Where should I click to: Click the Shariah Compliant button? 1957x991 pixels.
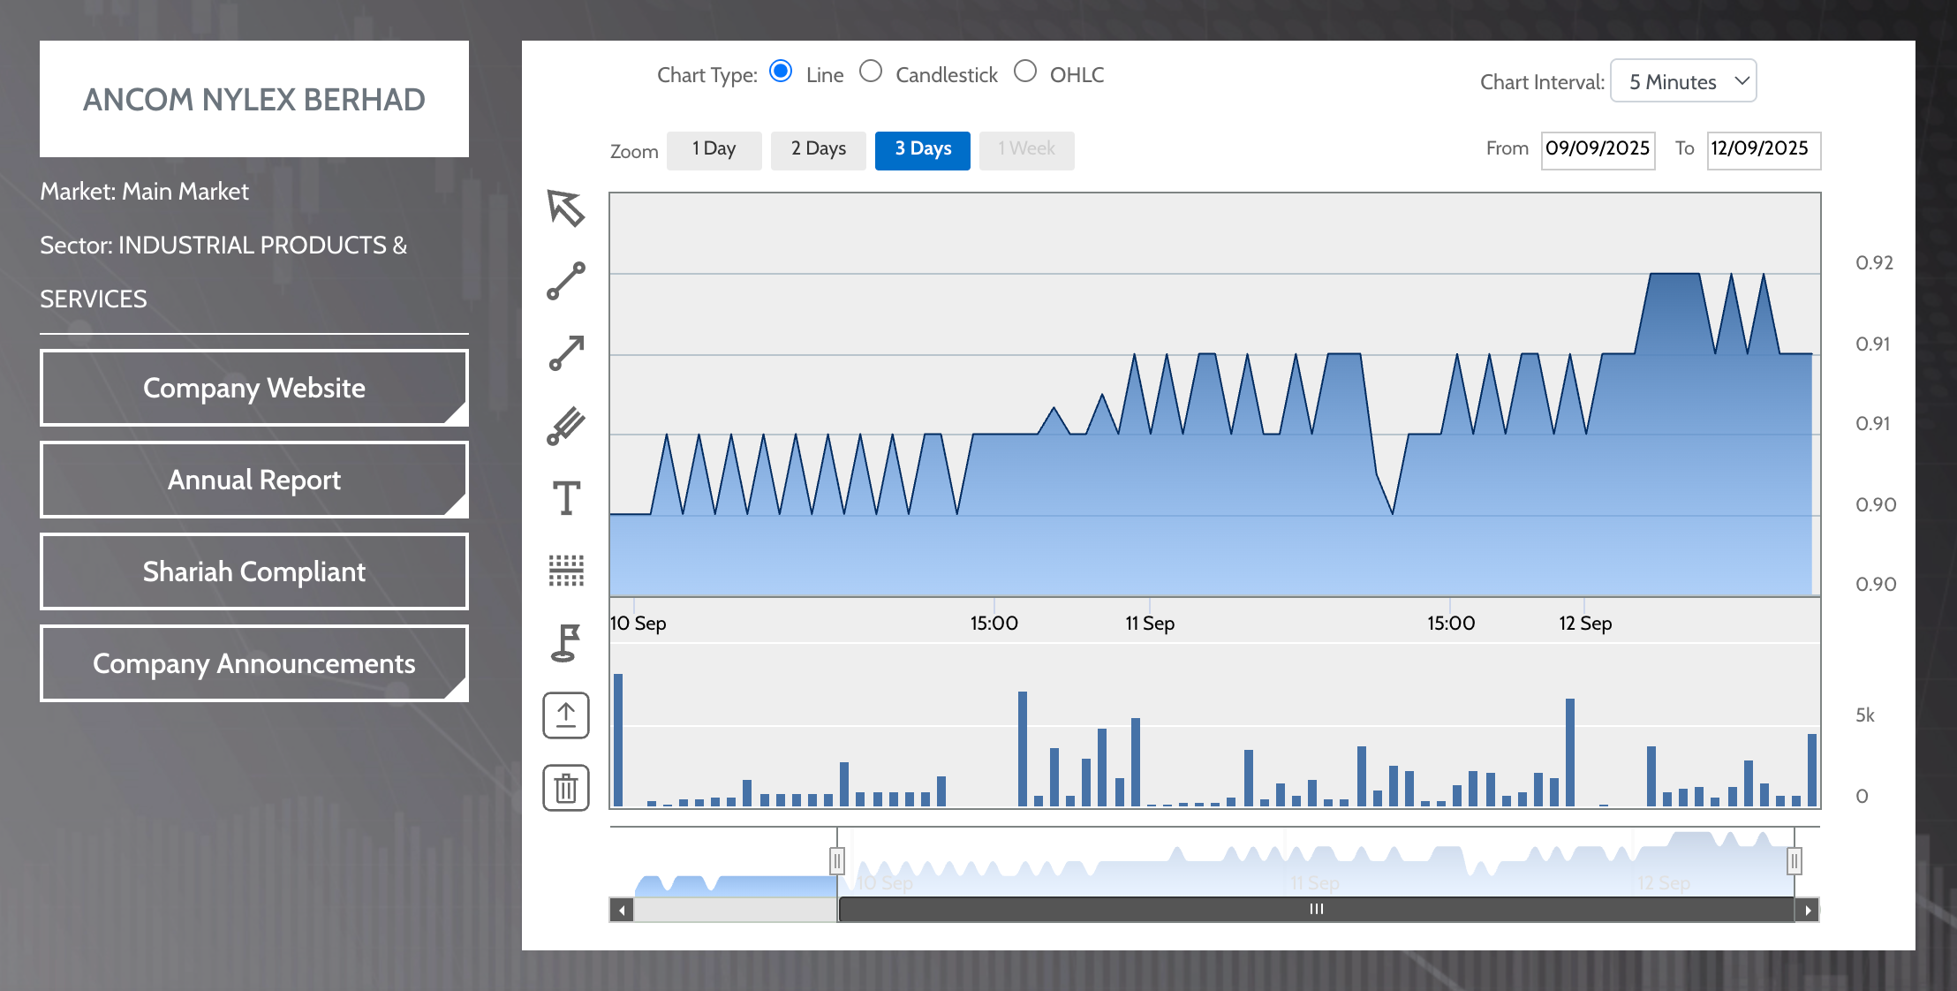pyautogui.click(x=254, y=571)
